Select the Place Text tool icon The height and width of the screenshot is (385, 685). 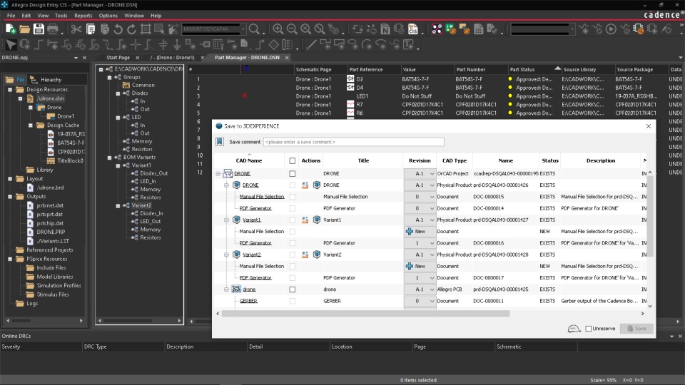click(410, 44)
